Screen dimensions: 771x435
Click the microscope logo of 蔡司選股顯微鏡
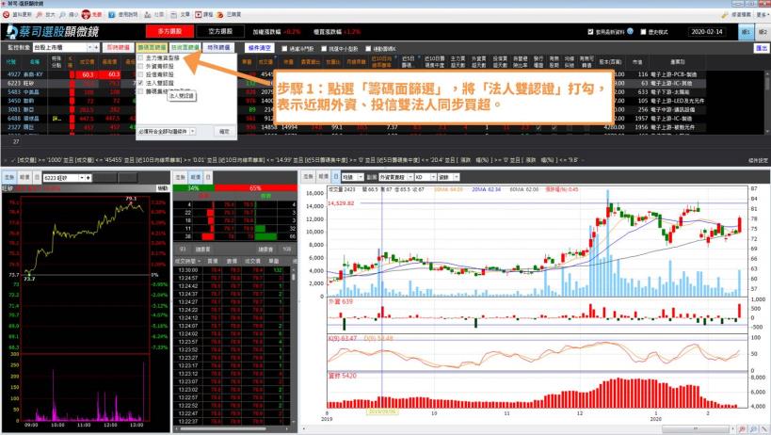(10, 31)
